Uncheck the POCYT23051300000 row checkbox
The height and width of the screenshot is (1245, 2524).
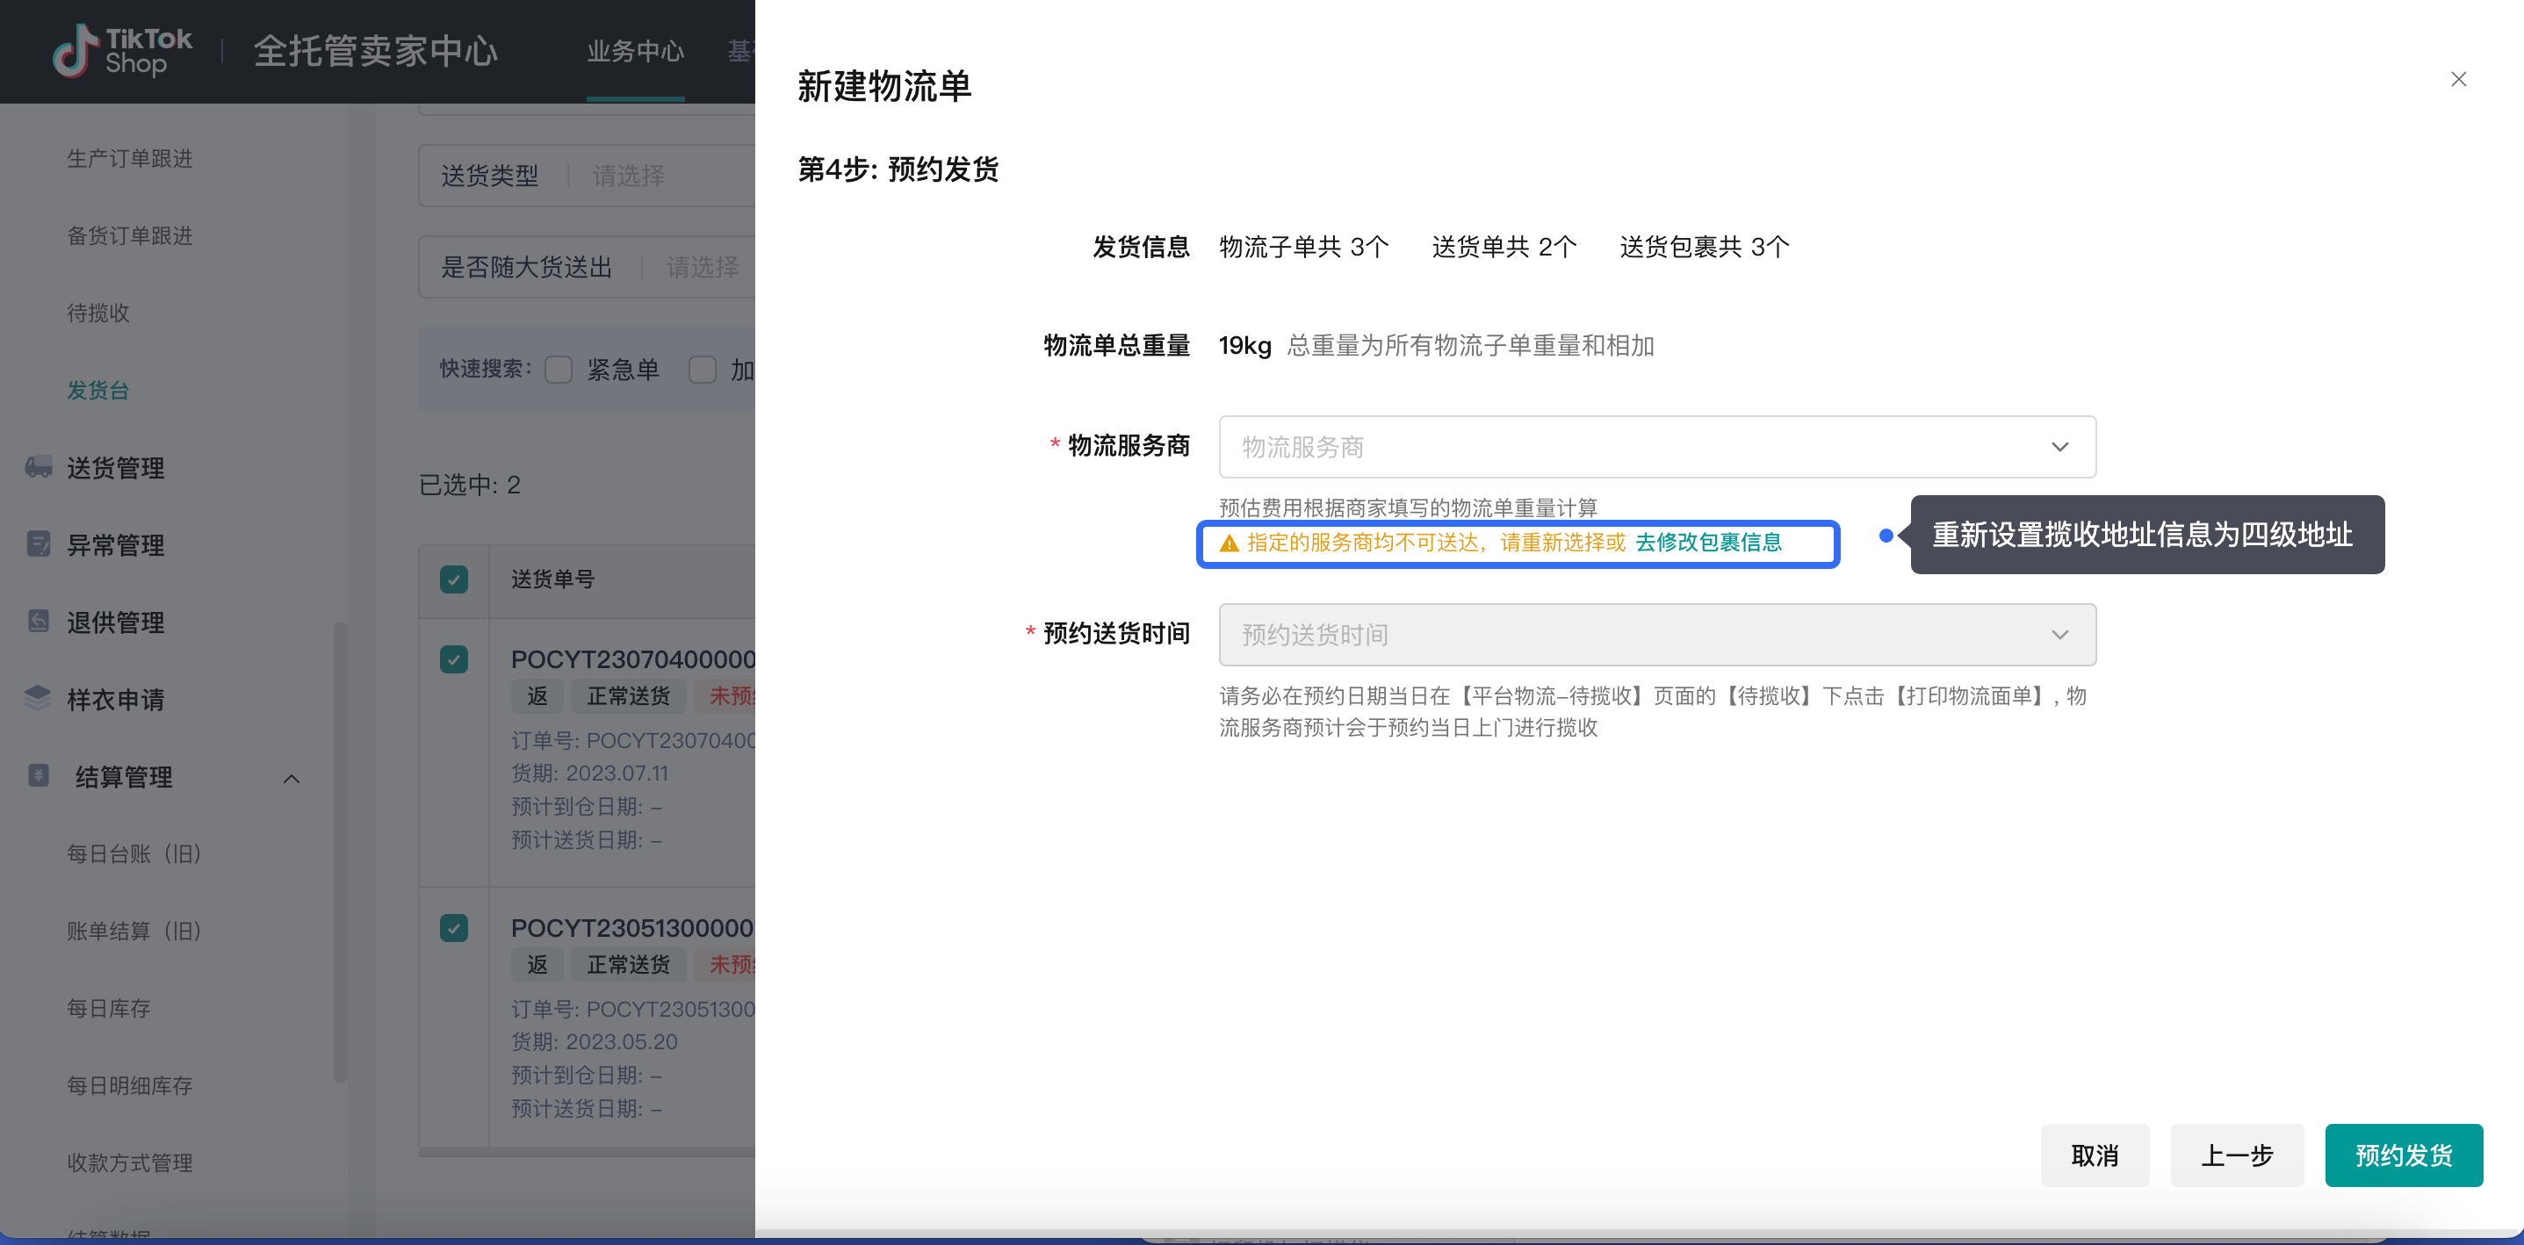[x=454, y=928]
